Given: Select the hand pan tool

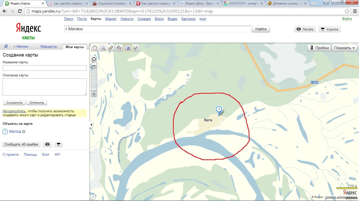Looking at the screenshot, I should point(95,48).
